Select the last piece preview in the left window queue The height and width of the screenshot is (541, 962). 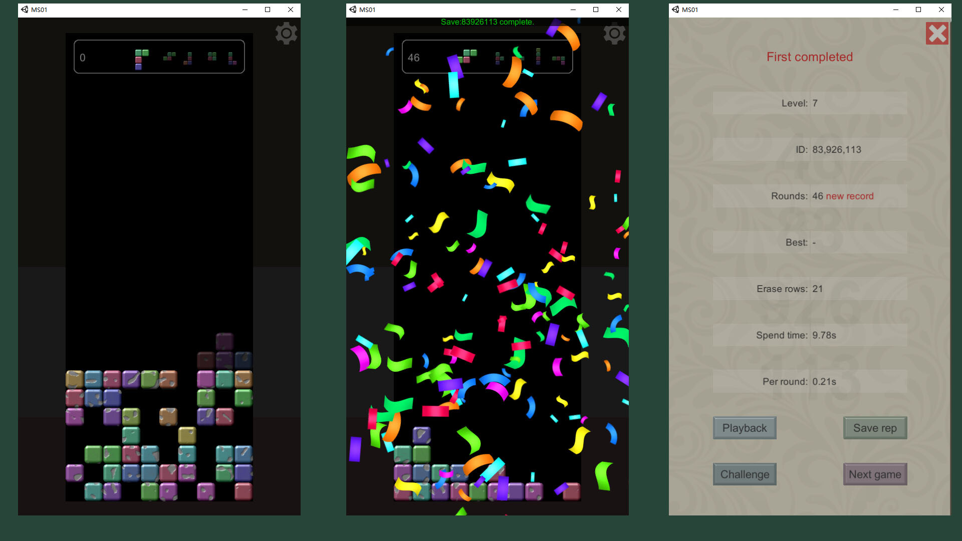(231, 58)
